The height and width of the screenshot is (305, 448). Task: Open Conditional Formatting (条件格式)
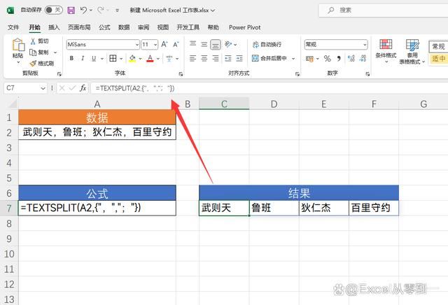(x=385, y=48)
